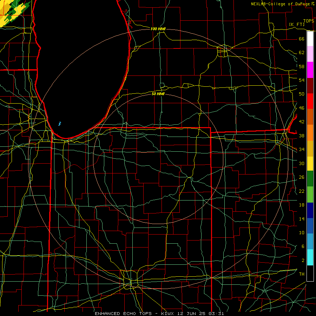Click the 26 legend value
Screen dimensions: 316x316
[x=302, y=177]
